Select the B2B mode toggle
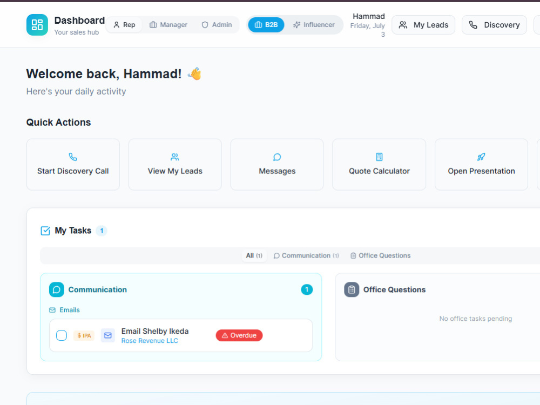Screen dimensions: 540x405 tap(266, 25)
